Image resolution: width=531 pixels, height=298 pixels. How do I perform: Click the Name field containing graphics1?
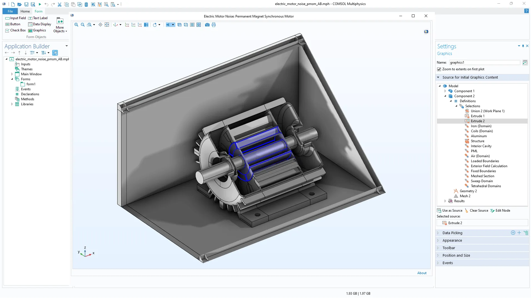[484, 62]
